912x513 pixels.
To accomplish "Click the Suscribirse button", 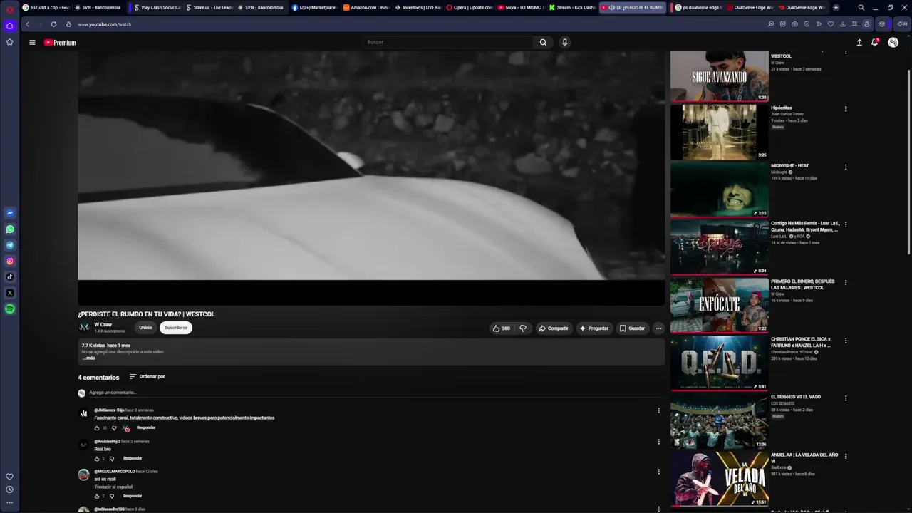I will point(176,328).
